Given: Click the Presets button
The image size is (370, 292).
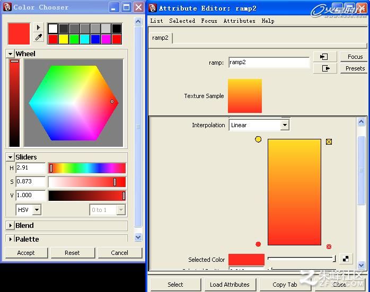Looking at the screenshot, I should (355, 68).
